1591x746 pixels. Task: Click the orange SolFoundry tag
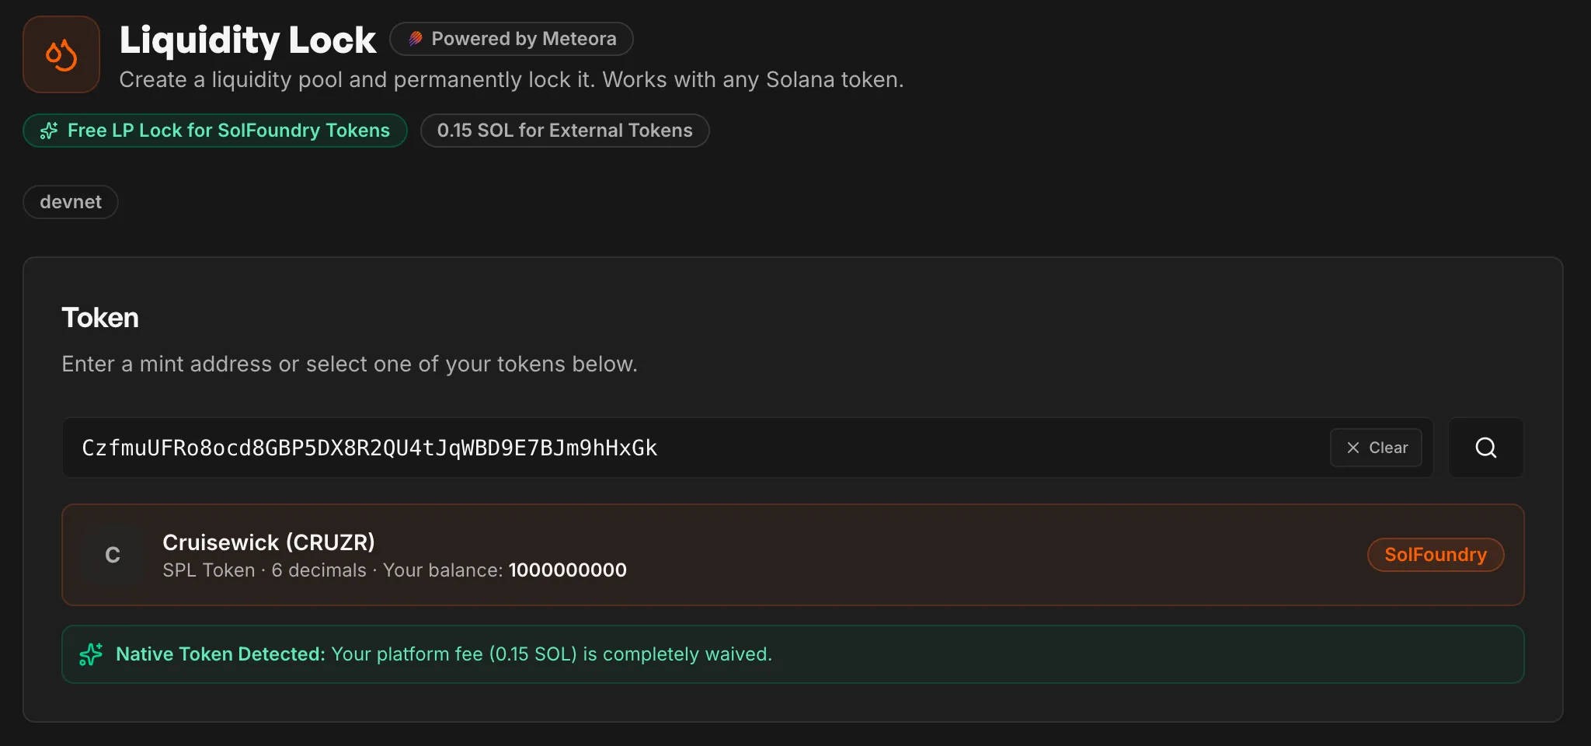pos(1435,555)
